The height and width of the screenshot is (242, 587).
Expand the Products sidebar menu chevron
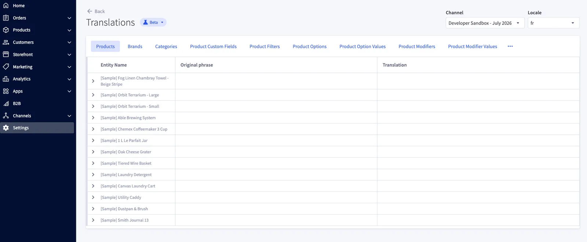[69, 30]
